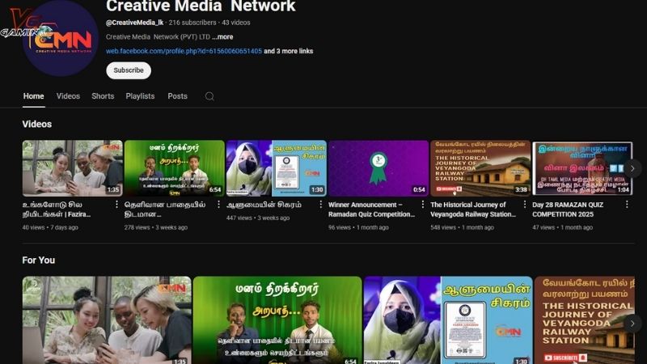
Task: Open options menu for ஆளுமையின் சிகரம் video
Action: click(320, 205)
